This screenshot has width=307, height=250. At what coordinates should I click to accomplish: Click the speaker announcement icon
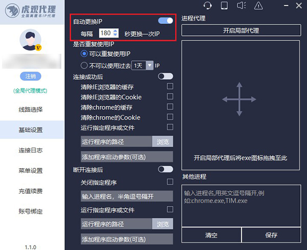[x=242, y=6]
